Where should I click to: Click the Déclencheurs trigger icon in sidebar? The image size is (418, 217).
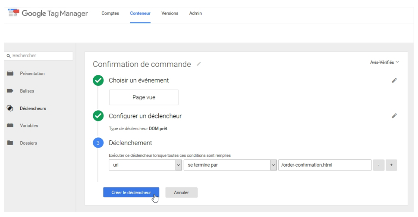10,108
